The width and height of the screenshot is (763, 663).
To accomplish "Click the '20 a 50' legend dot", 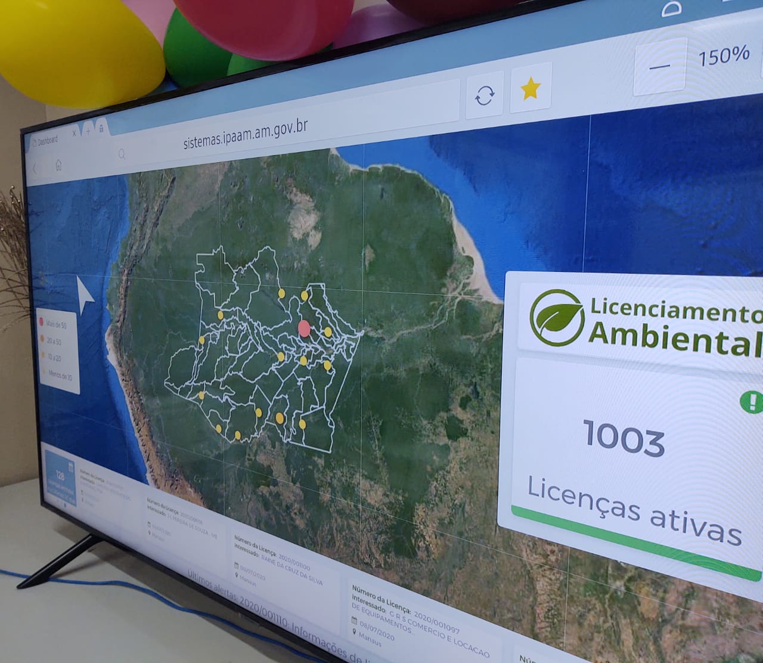I will click(x=42, y=339).
